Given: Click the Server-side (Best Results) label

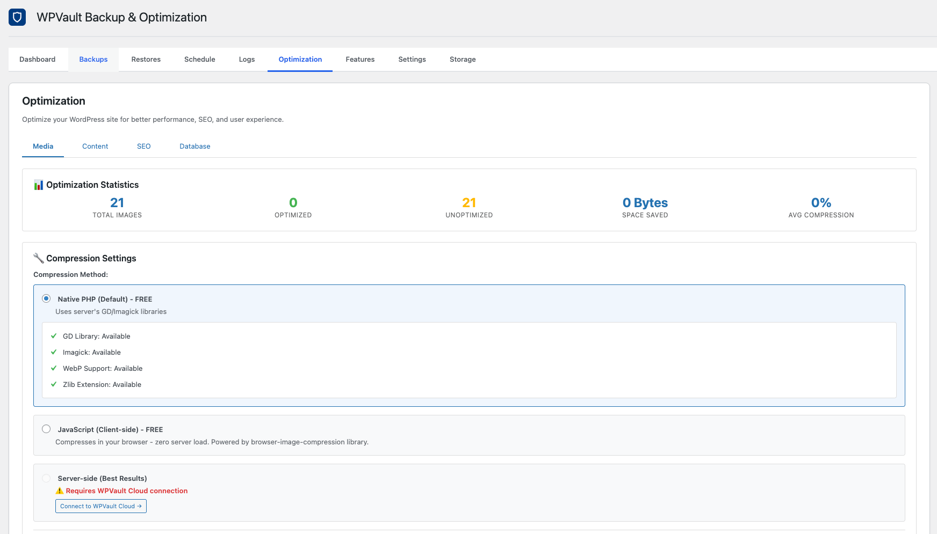Looking at the screenshot, I should pyautogui.click(x=103, y=479).
